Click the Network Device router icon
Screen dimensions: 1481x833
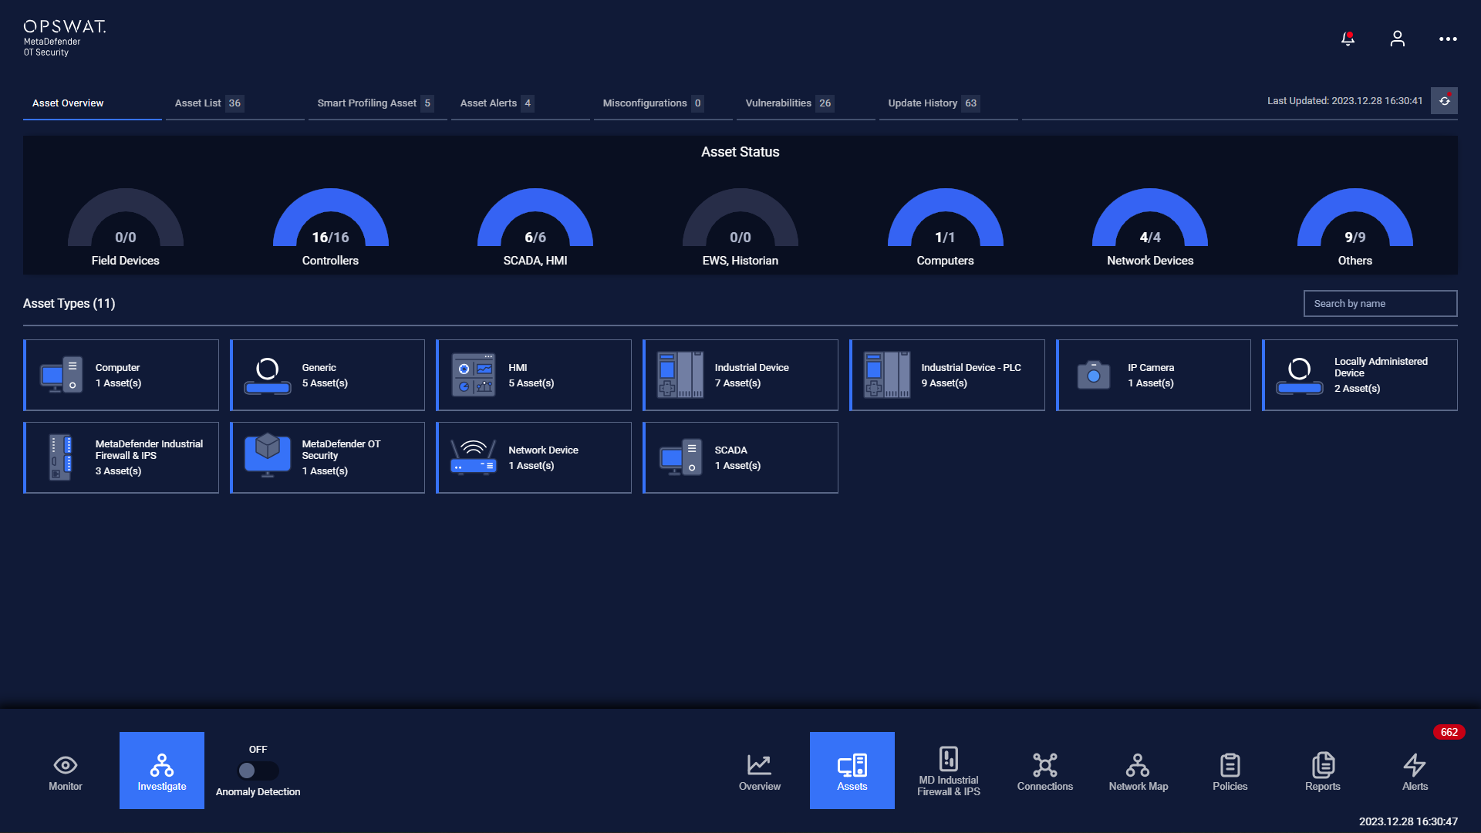(474, 457)
